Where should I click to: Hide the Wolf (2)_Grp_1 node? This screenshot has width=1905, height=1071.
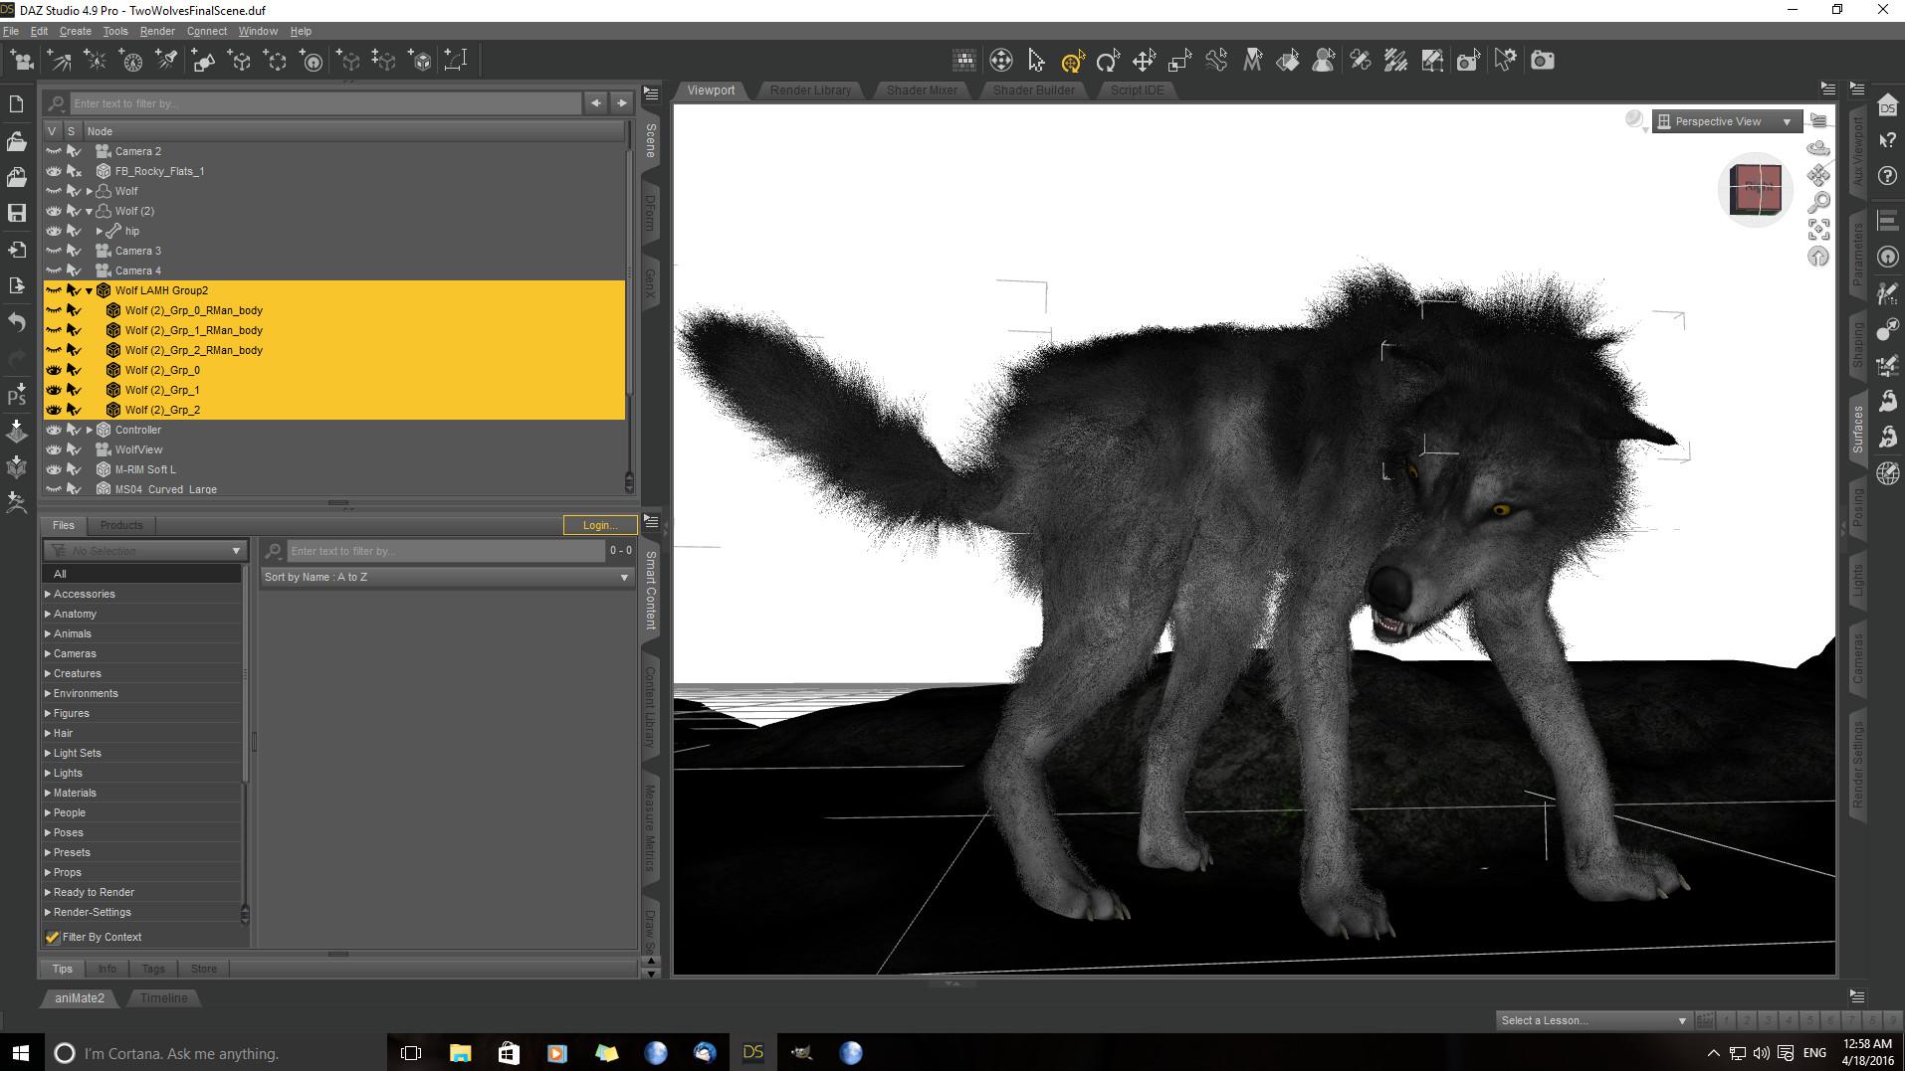[x=54, y=390]
